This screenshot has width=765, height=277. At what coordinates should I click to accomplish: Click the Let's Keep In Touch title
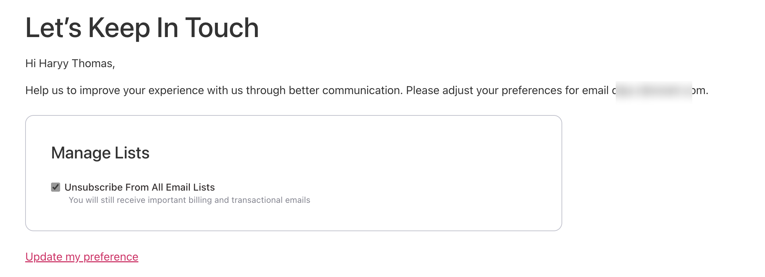coord(142,28)
